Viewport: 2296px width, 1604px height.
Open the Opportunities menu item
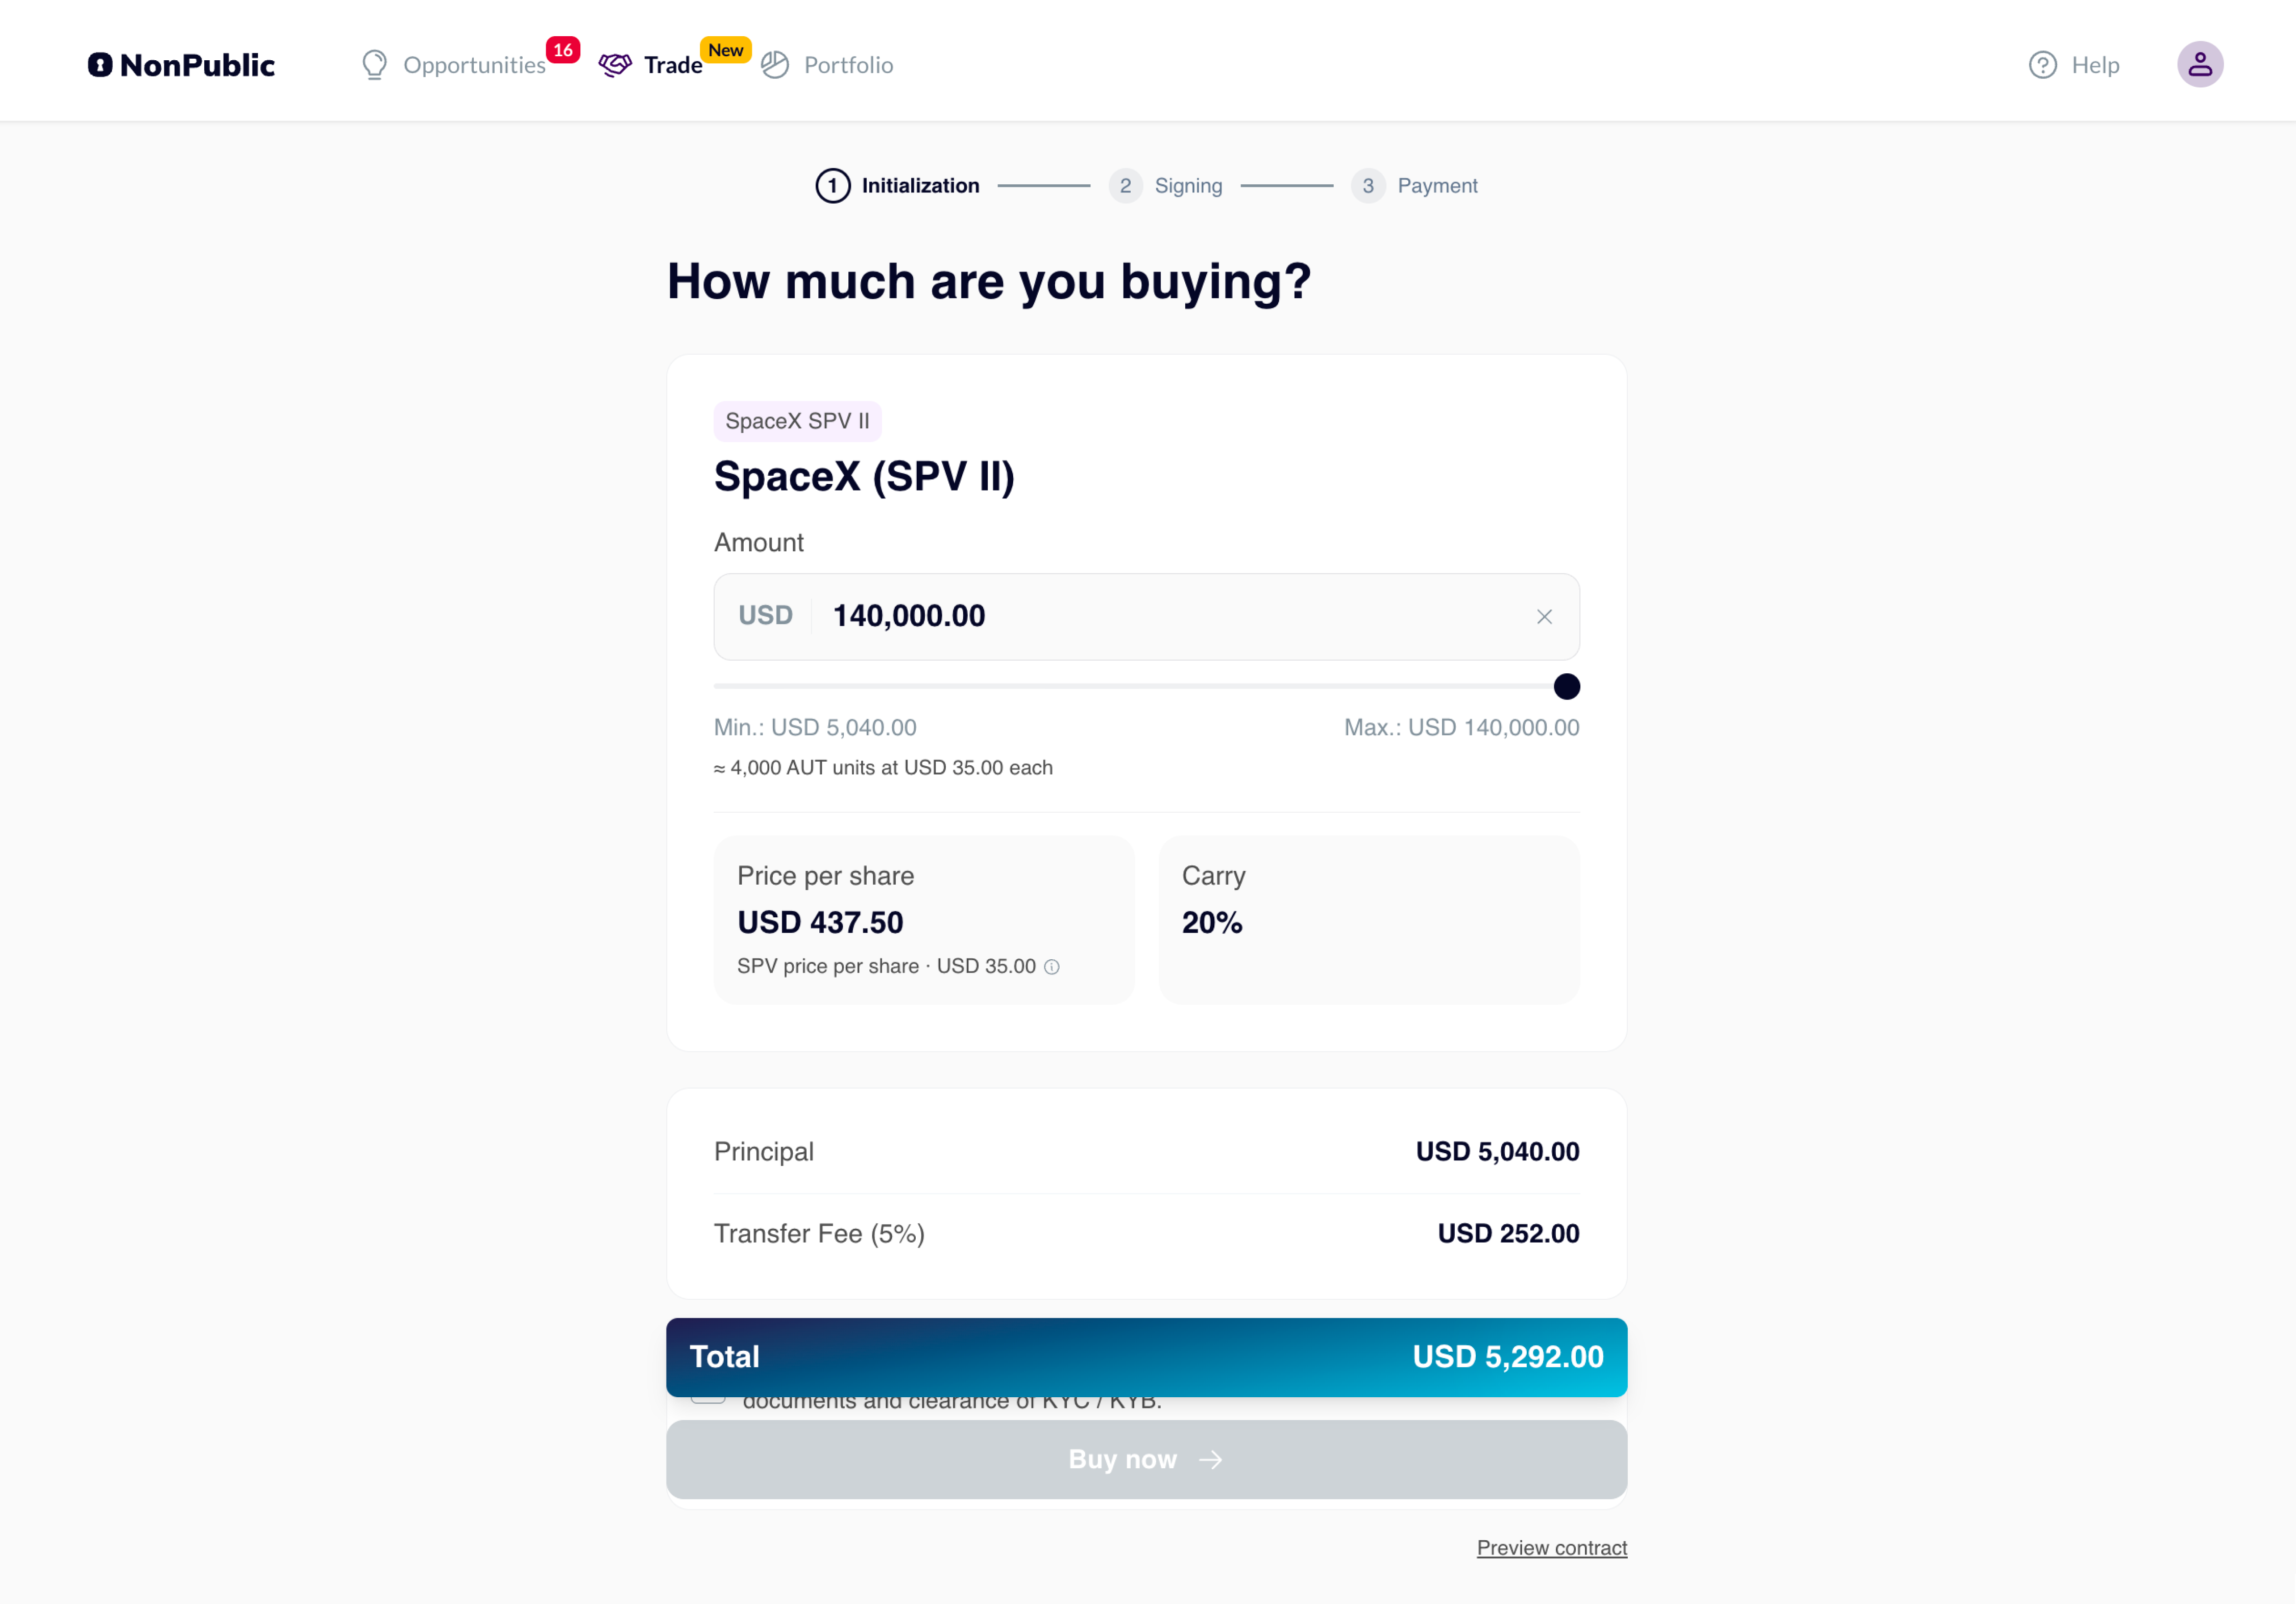[474, 65]
